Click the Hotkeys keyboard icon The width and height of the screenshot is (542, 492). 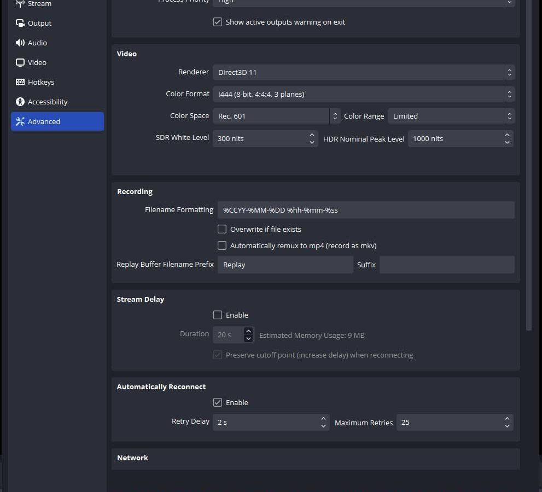pos(20,82)
